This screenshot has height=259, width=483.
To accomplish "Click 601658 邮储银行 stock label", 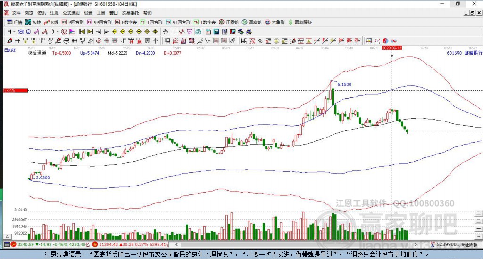I will tap(464, 53).
